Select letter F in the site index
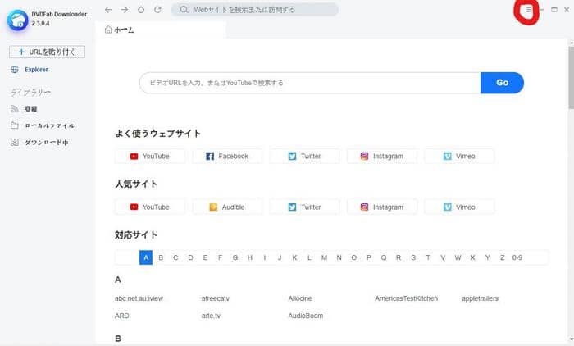Screen dimensions: 574x346 pyautogui.click(x=220, y=257)
